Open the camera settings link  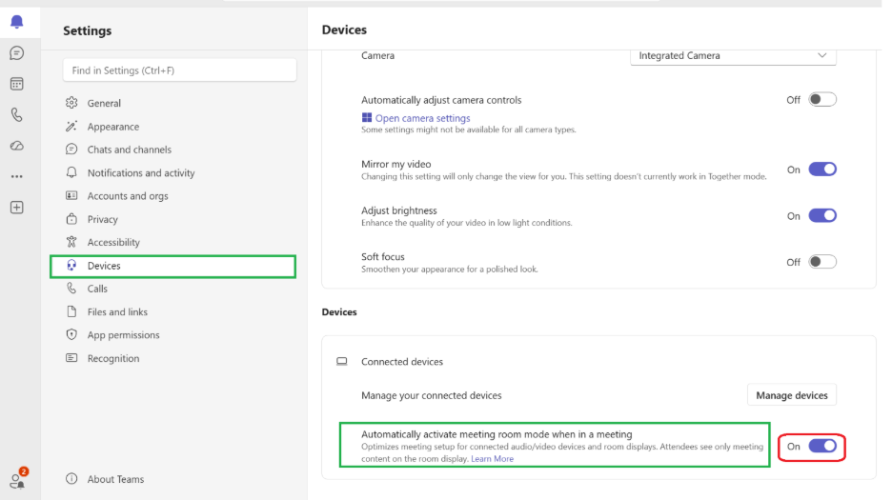tap(423, 118)
